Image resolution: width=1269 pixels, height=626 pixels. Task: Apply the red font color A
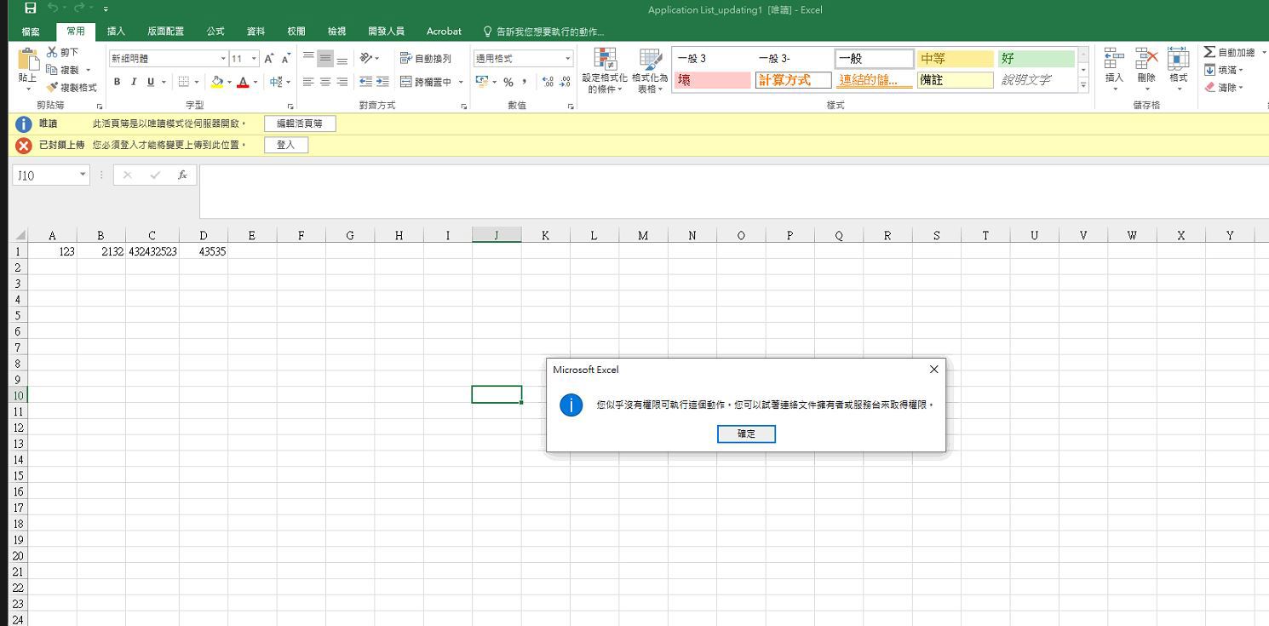tap(243, 83)
